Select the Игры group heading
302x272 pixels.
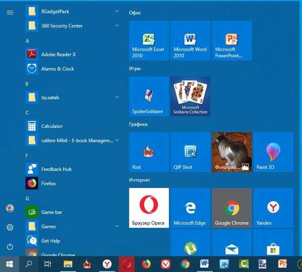click(135, 69)
